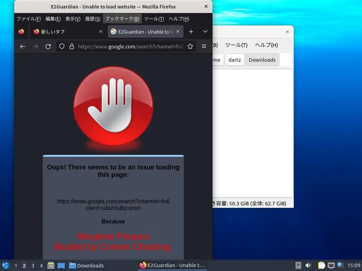Screen dimensions: 362x271
Task: Open ヘルプ(H) menu in the file manager window
Action: coord(267,45)
